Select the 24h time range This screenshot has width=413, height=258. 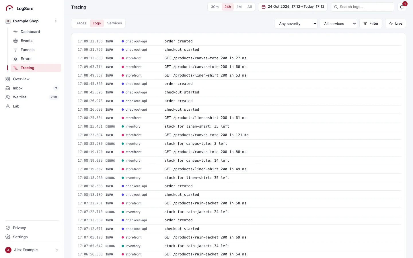tap(228, 7)
